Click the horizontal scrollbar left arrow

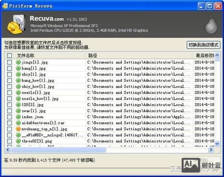pyautogui.click(x=8, y=150)
